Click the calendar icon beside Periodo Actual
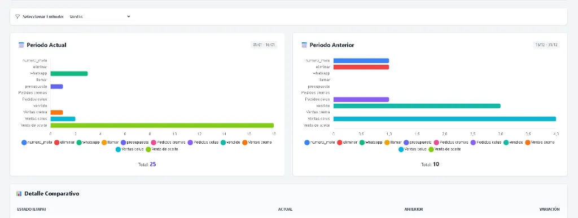This screenshot has height=218, width=578. click(x=21, y=45)
